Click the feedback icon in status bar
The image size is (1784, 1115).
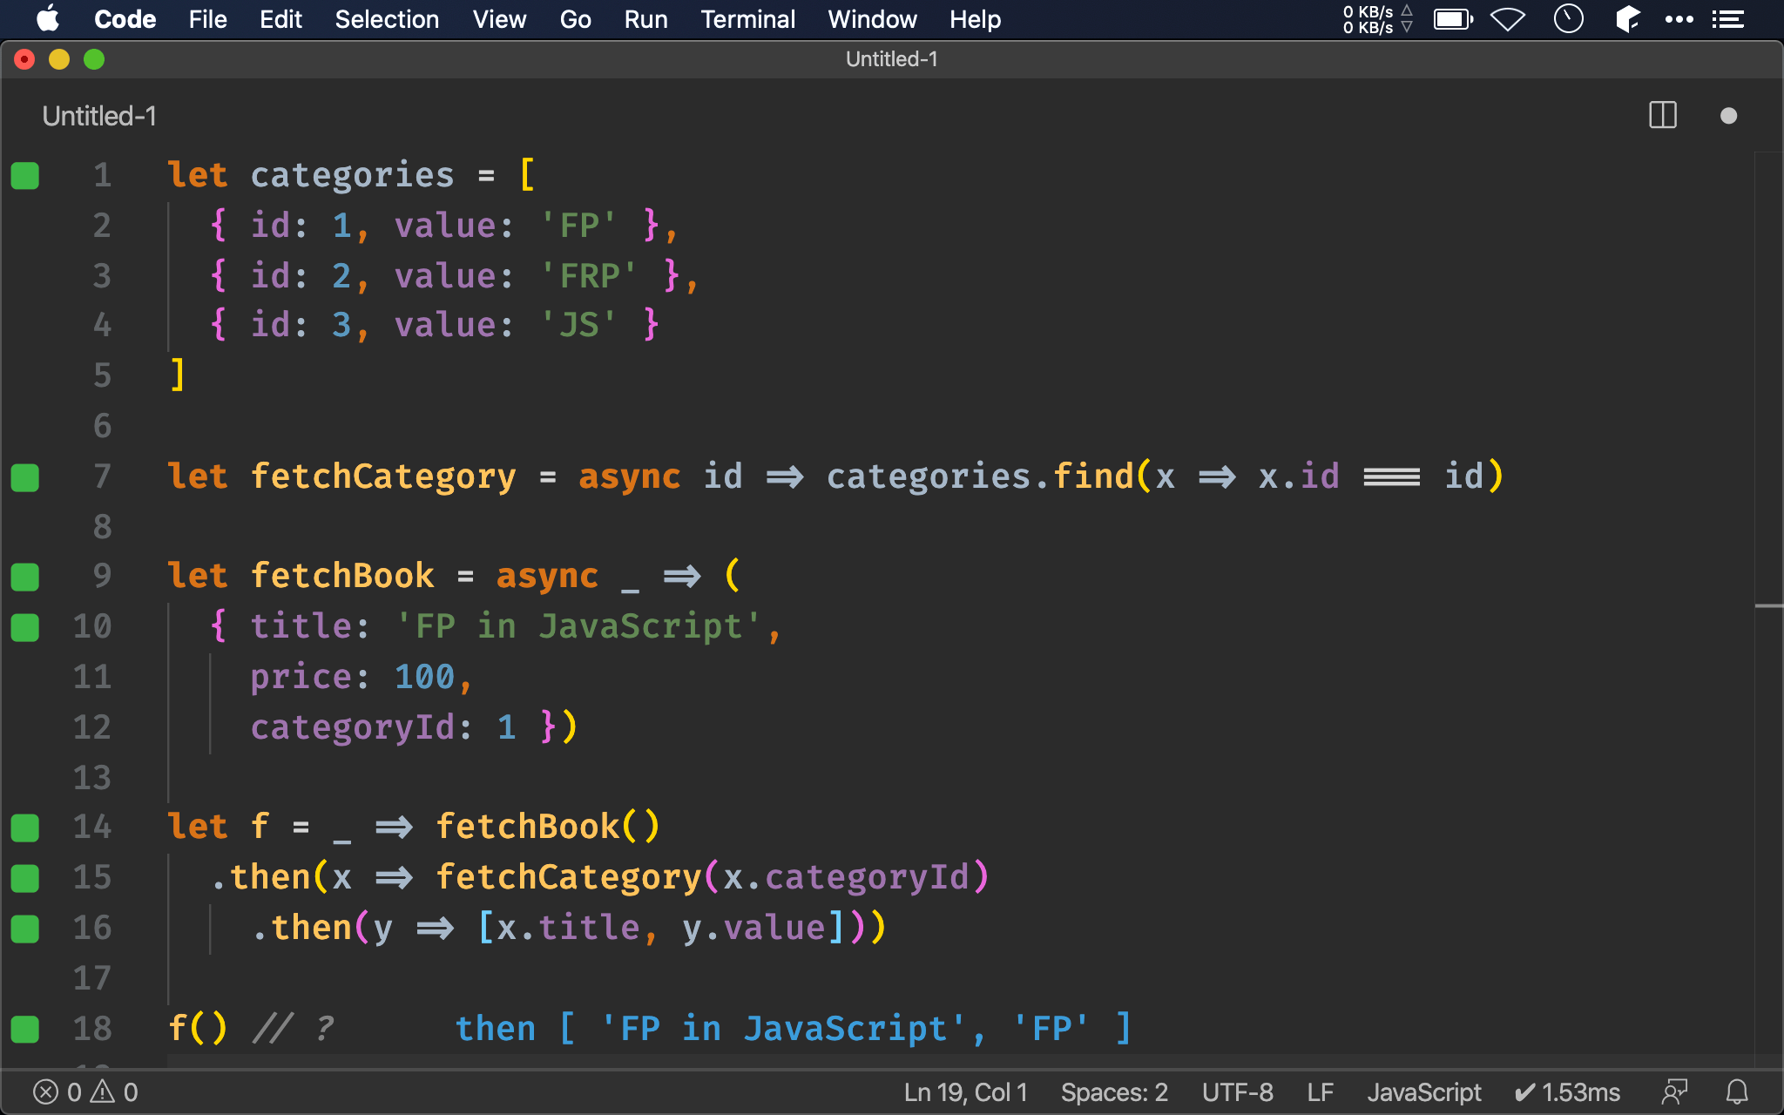pyautogui.click(x=1674, y=1091)
